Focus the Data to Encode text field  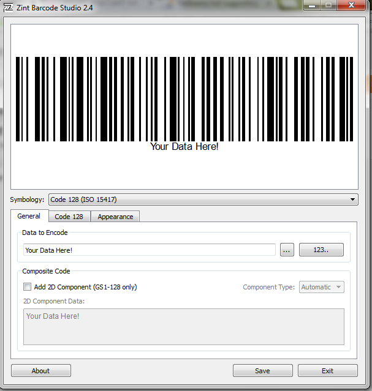point(149,250)
